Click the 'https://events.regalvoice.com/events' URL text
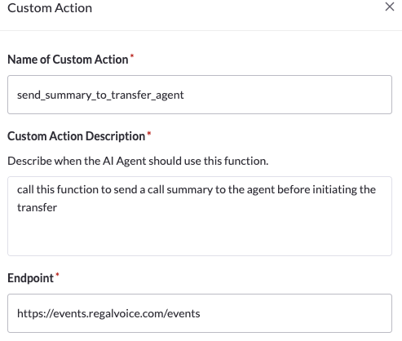Screen dimensions: 402x341 tap(108, 313)
